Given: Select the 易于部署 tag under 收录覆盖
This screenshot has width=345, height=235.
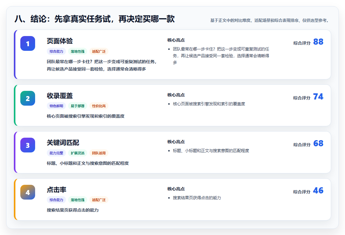Looking at the screenshot, I should tap(78, 106).
